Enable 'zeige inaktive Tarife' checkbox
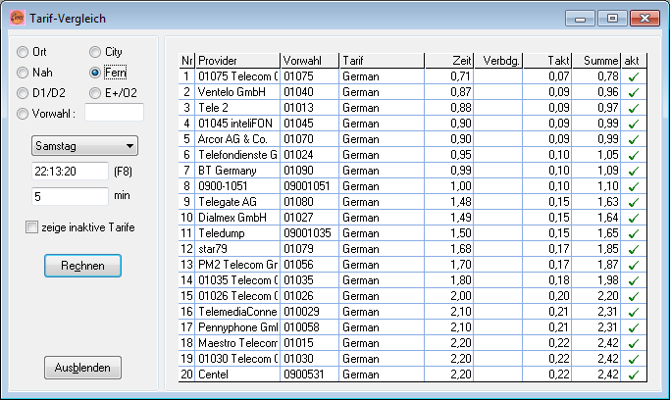The height and width of the screenshot is (400, 670). 33,228
